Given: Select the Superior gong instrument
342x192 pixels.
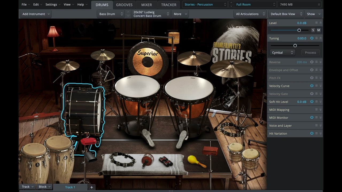Looking at the screenshot, I should 148,60.
